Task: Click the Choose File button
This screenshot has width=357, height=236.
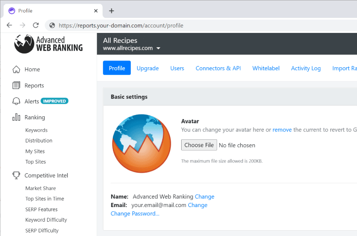Action: tap(199, 145)
